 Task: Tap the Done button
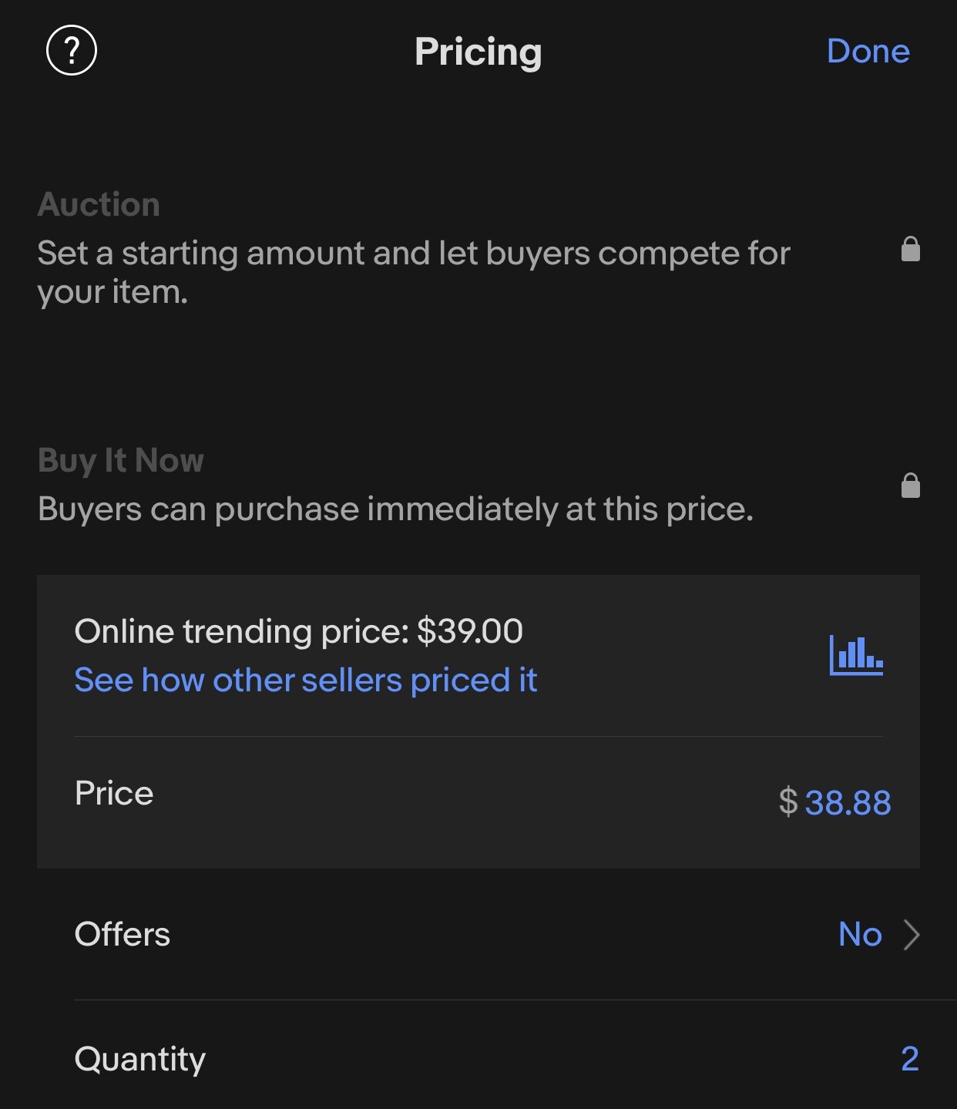coord(868,51)
